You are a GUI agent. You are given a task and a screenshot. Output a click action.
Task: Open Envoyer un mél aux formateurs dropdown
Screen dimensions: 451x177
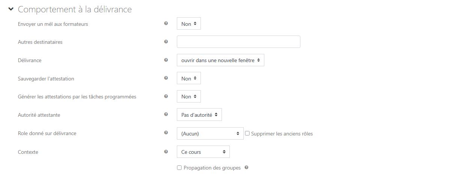(189, 24)
